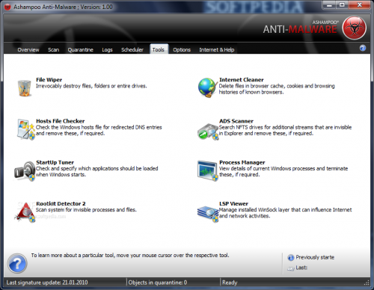
Task: Open the Internet & Help tab
Action: click(x=217, y=50)
